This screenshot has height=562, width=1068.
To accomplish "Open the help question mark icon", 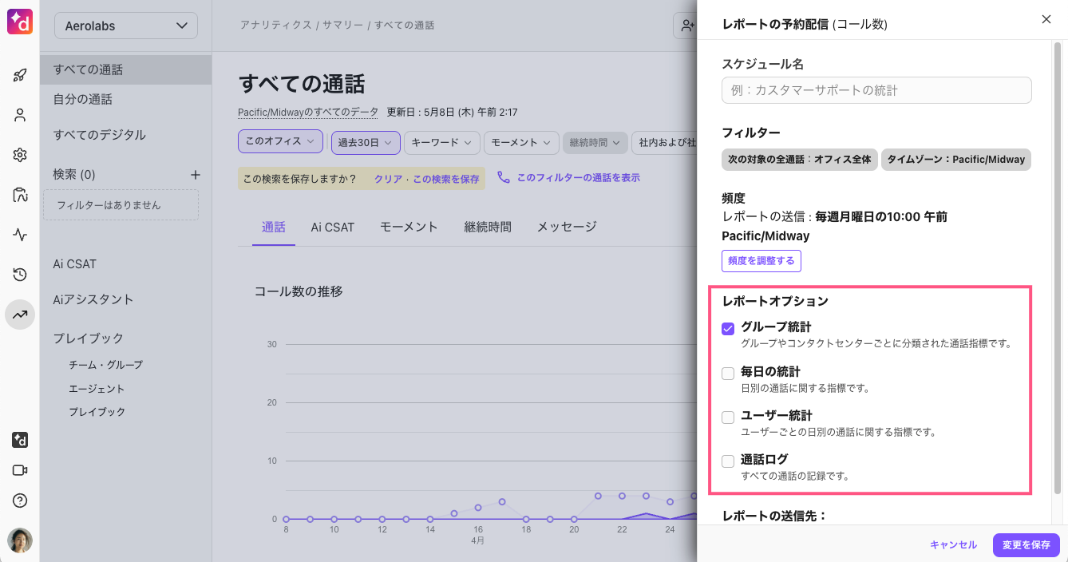I will (x=20, y=501).
